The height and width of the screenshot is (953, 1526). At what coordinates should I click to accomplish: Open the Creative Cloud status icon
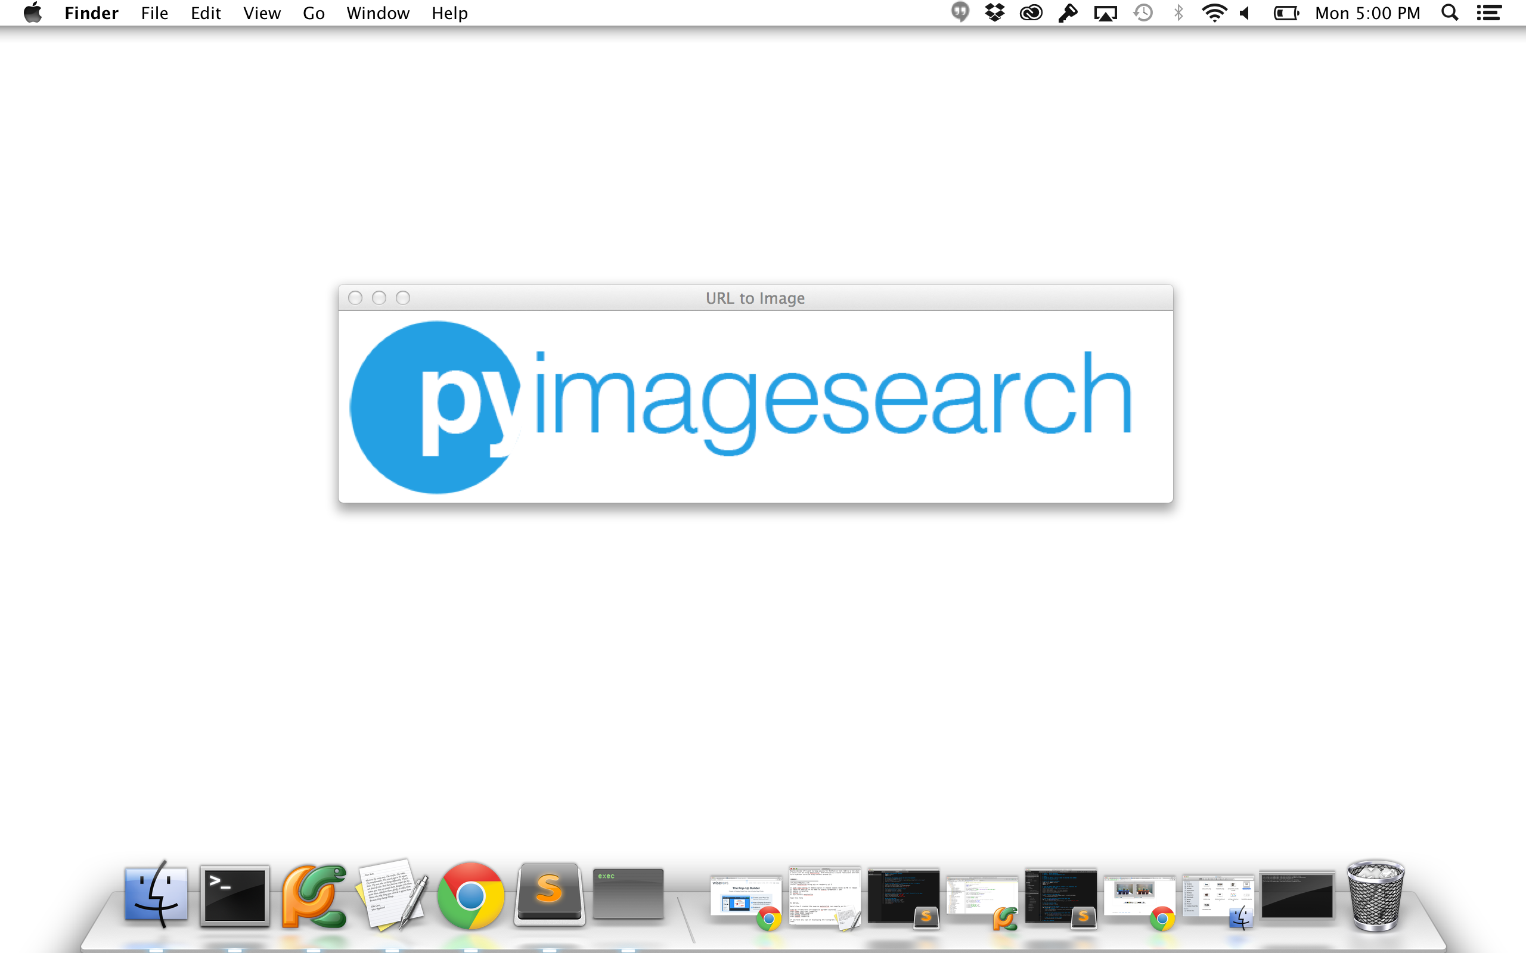click(1031, 13)
